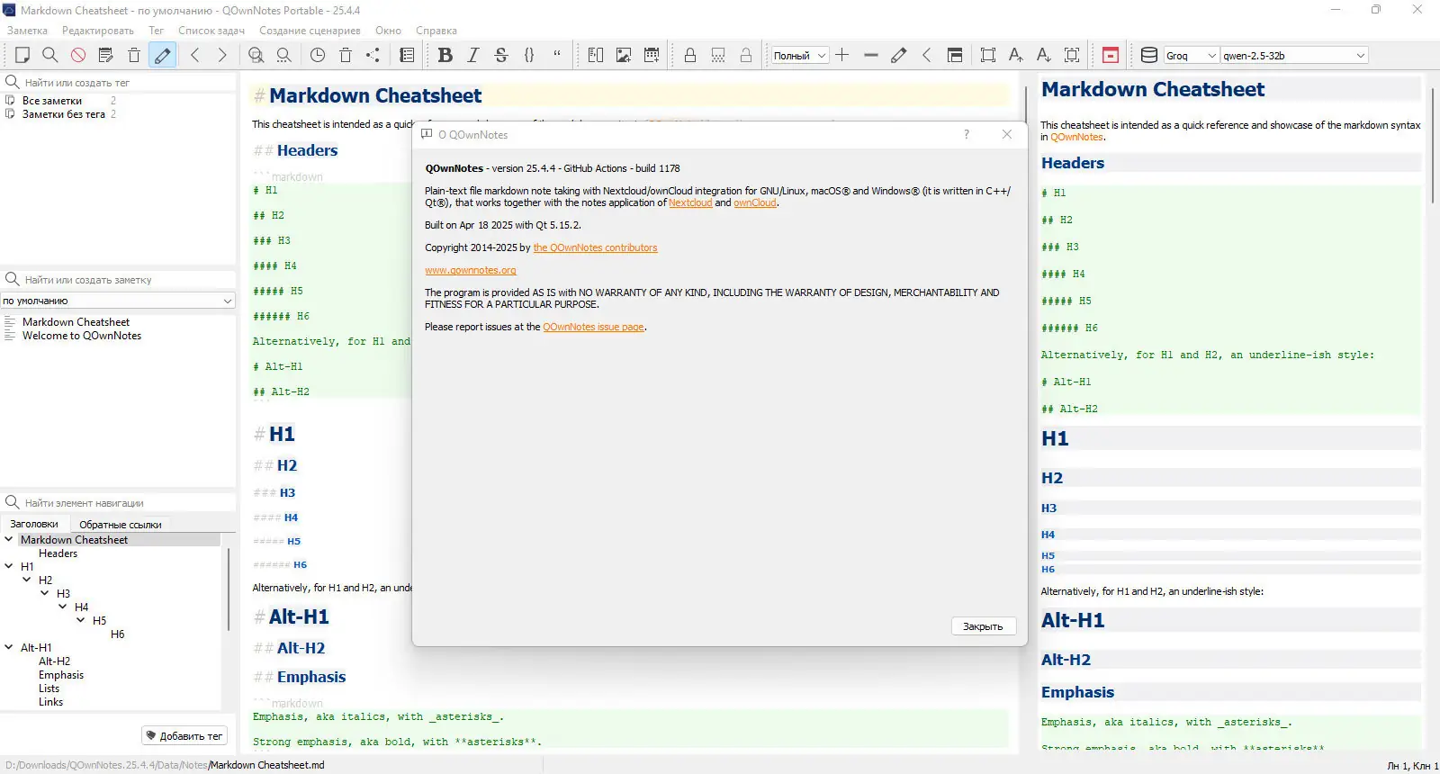Open the Nextcloud link in About dialog
1440x774 pixels.
(x=690, y=203)
